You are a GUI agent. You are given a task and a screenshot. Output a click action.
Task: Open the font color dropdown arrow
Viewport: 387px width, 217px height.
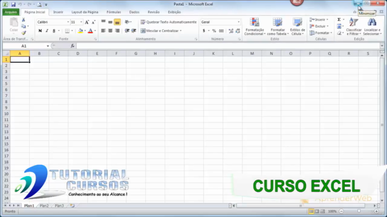pyautogui.click(x=96, y=31)
